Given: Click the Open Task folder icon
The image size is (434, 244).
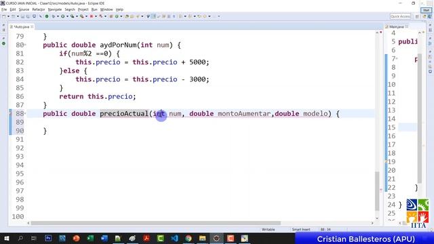Looking at the screenshot, I should pyautogui.click(x=132, y=16).
